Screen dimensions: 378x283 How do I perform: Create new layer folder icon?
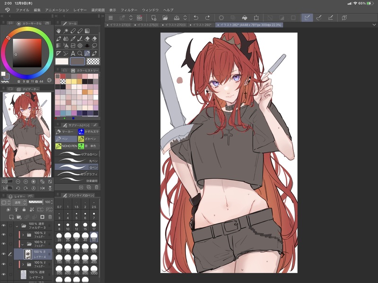pos(19,217)
